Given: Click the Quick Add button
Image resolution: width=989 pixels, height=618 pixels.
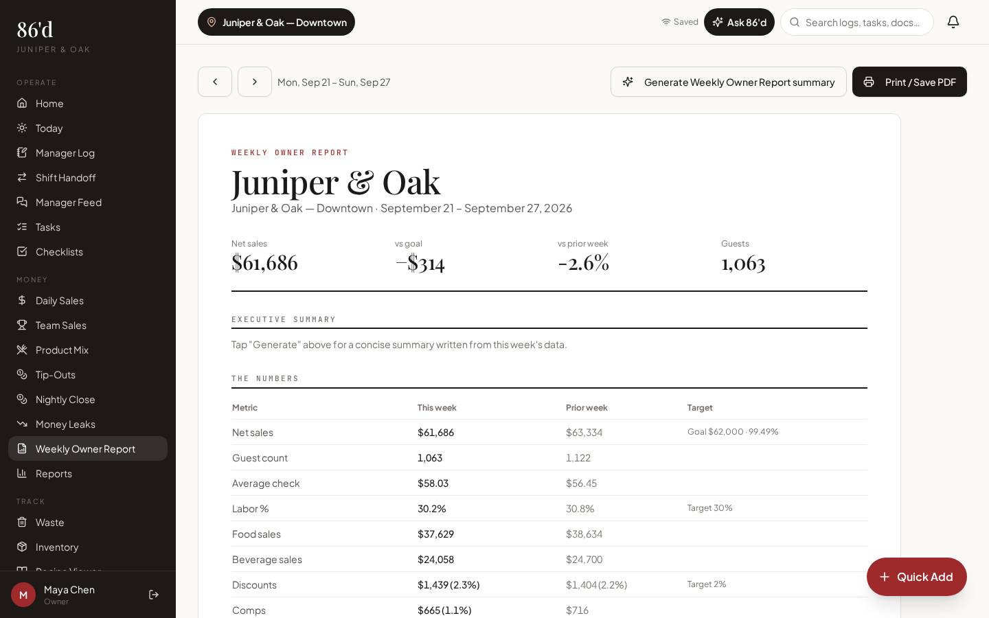Looking at the screenshot, I should [917, 577].
